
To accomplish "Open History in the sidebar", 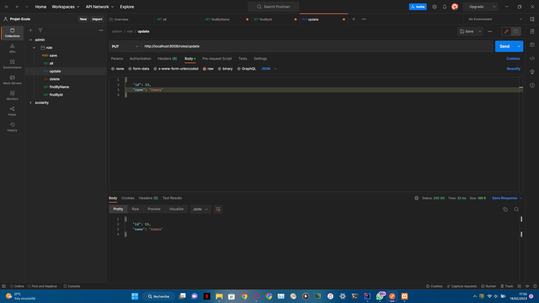I will [x=12, y=127].
